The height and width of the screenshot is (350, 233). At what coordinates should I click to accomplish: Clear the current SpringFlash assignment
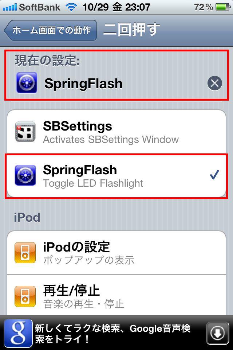(x=214, y=83)
